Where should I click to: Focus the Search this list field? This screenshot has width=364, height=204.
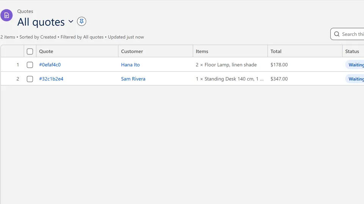point(348,34)
